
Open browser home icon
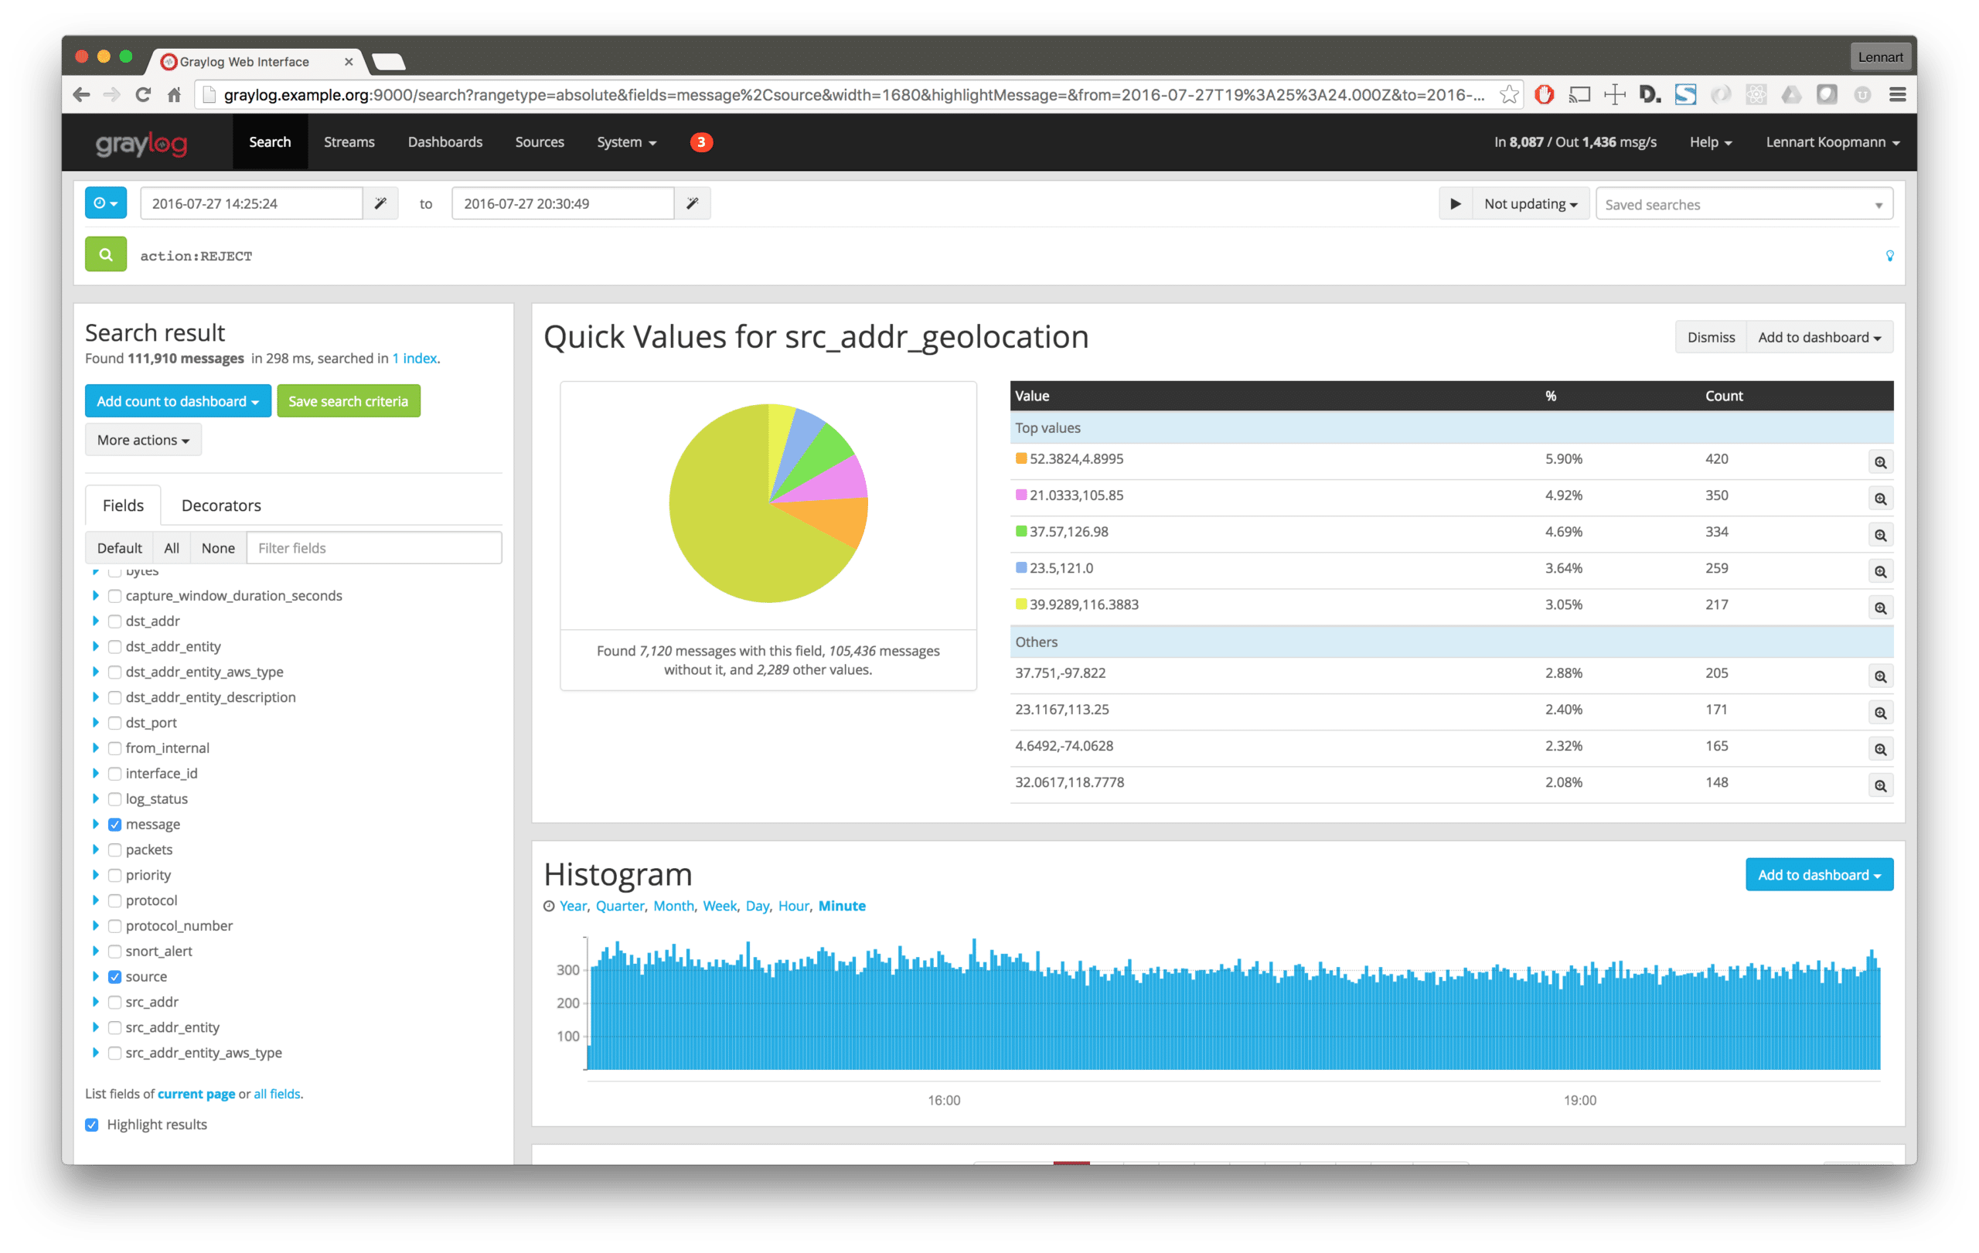[x=173, y=94]
